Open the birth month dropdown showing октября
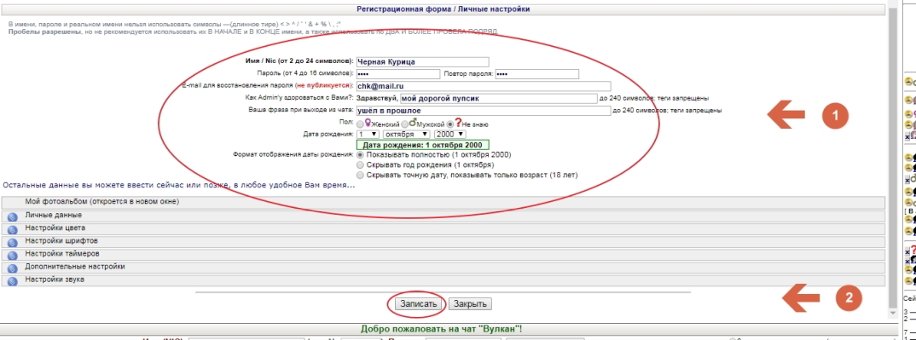916x340 pixels. (407, 134)
